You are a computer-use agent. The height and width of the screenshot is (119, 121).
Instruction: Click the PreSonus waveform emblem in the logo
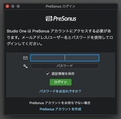click(x=49, y=19)
